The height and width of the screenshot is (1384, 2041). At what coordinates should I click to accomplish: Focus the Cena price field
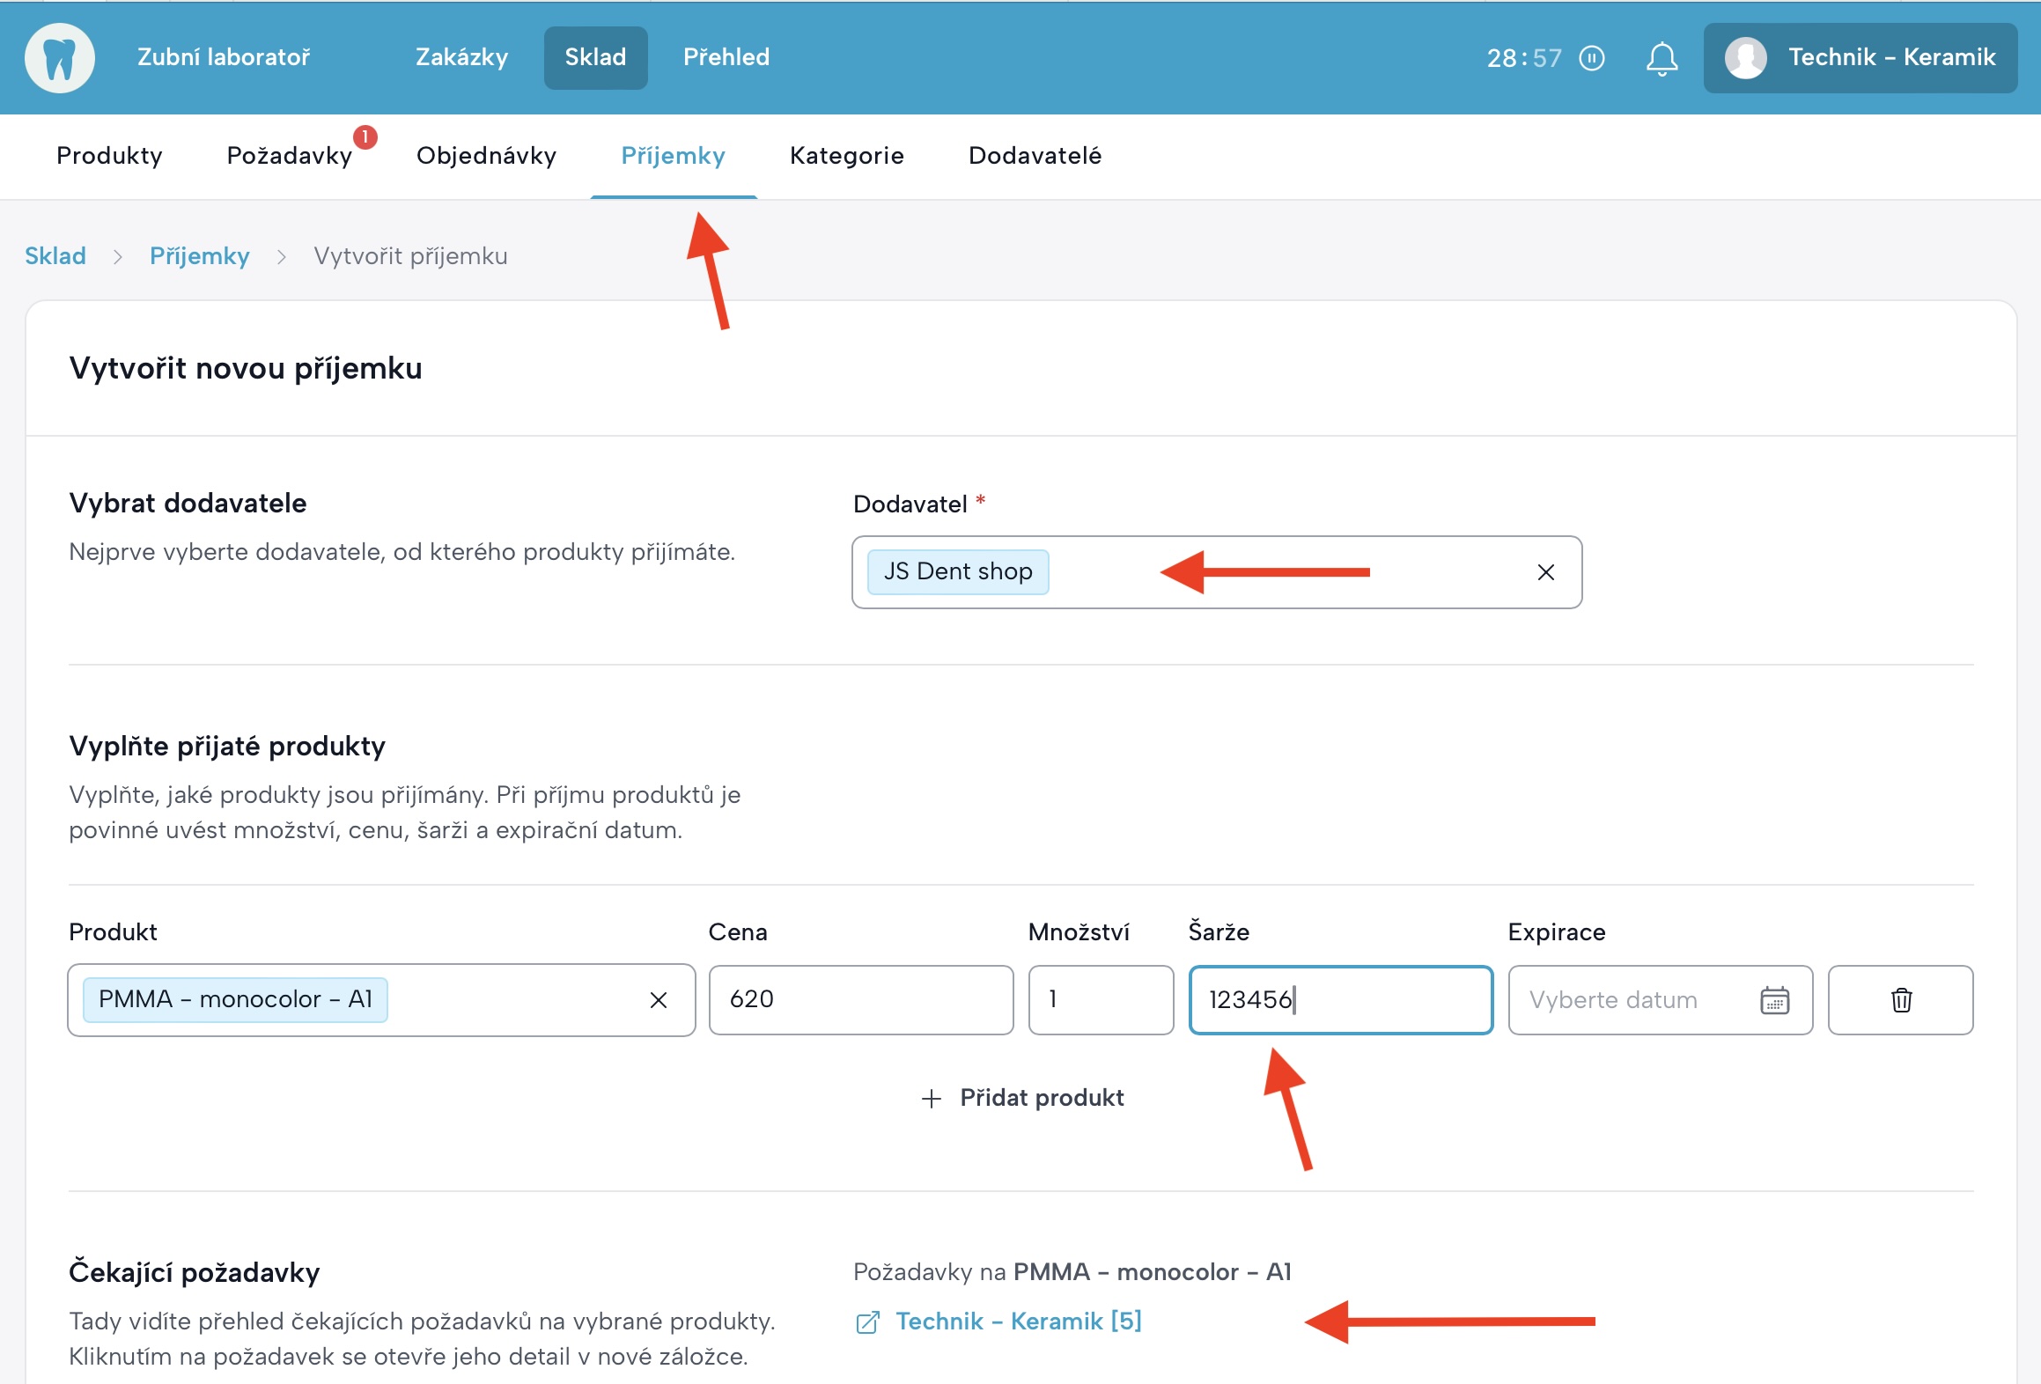coord(860,1000)
